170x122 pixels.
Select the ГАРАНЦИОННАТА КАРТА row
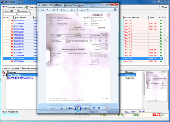[22, 78]
